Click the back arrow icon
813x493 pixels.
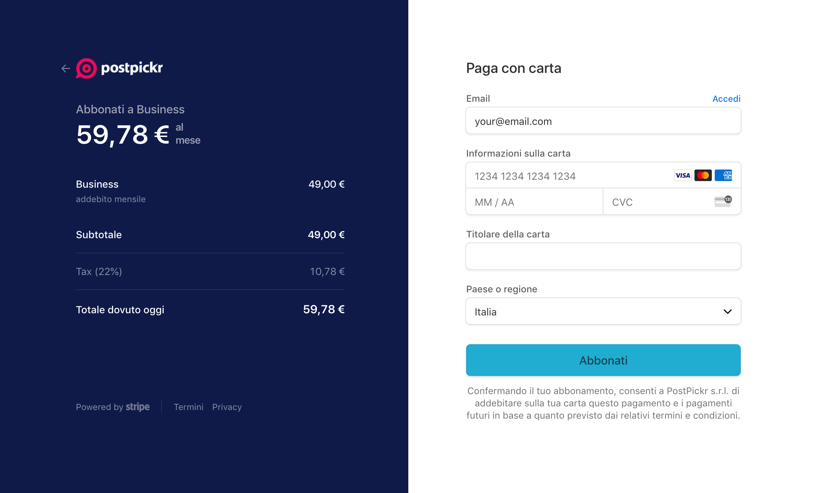65,68
